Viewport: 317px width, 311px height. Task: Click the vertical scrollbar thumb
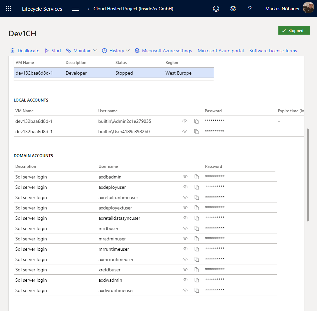point(307,175)
